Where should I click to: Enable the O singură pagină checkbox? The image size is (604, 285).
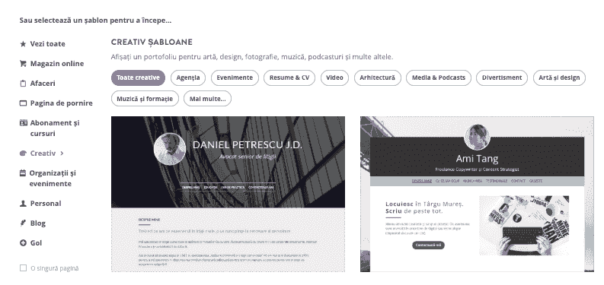pos(23,268)
